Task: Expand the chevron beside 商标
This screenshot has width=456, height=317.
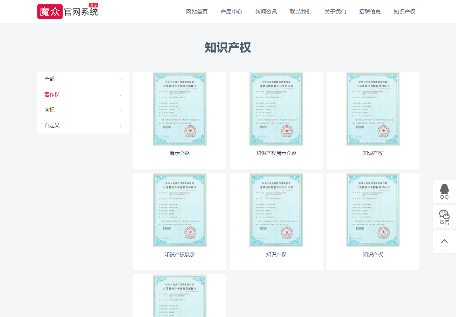Action: pyautogui.click(x=121, y=111)
